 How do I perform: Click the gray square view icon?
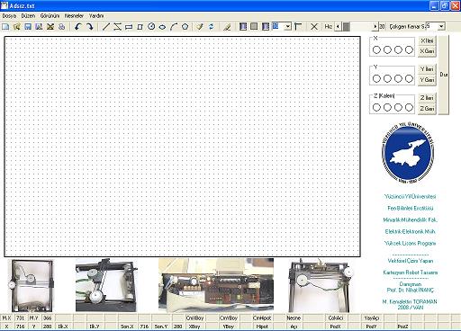point(254,27)
